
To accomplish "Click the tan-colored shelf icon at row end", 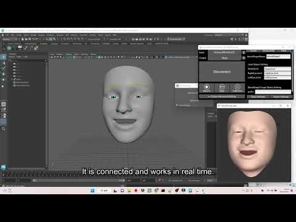I will coord(36,47).
